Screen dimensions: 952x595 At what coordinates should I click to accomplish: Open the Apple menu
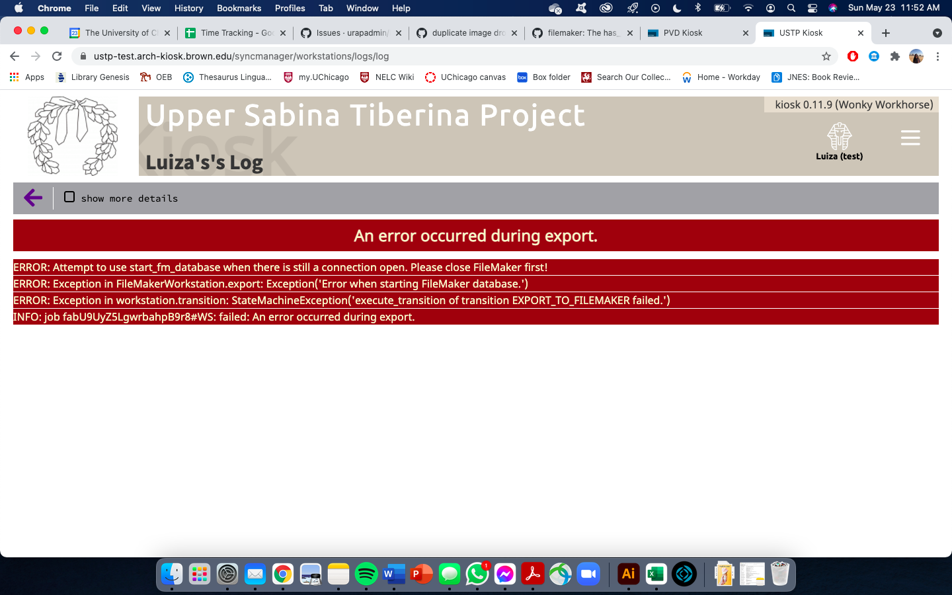click(19, 8)
